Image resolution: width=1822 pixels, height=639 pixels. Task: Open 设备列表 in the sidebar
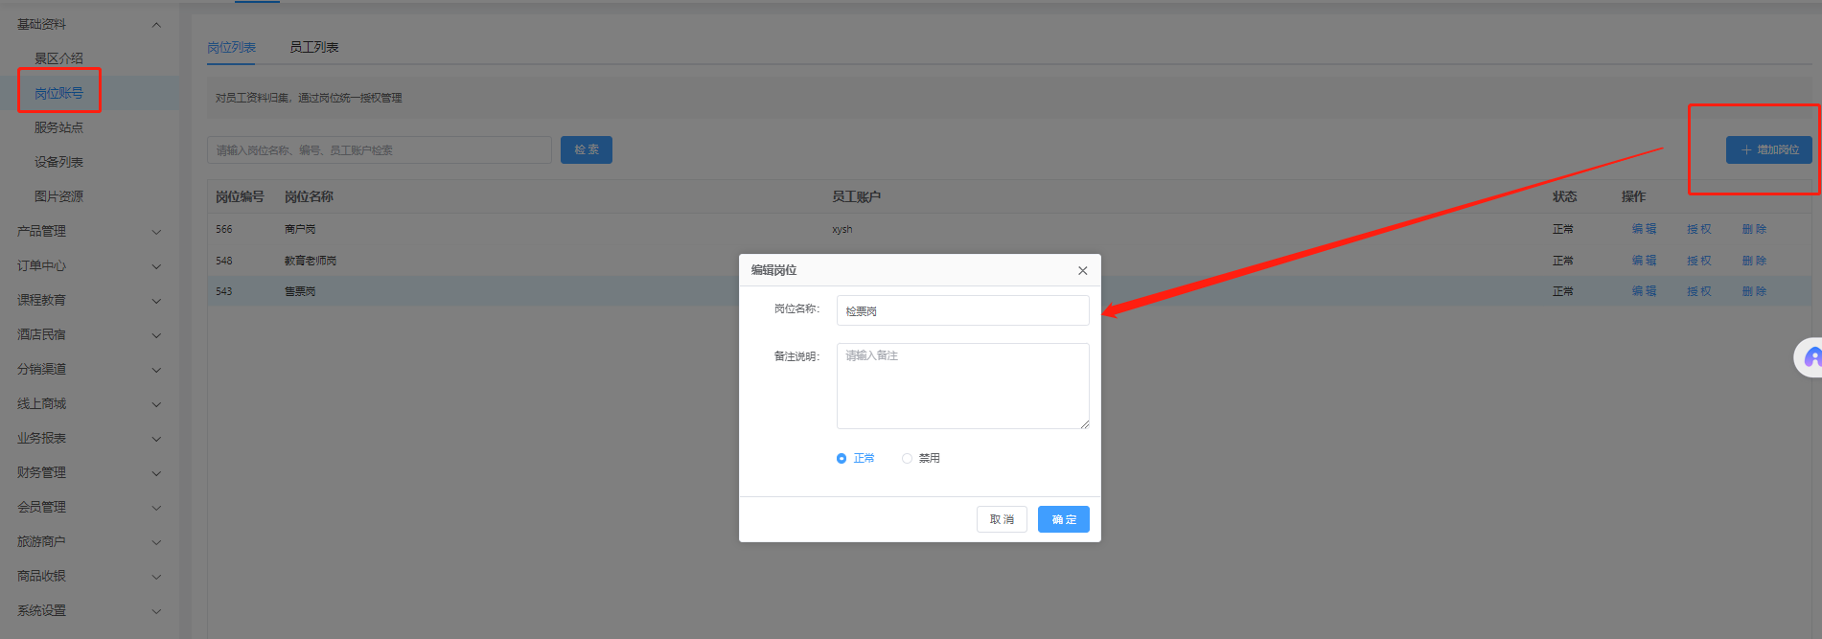58,162
